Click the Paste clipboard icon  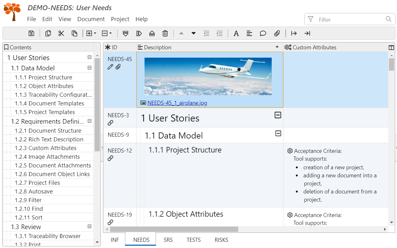[x=74, y=33]
